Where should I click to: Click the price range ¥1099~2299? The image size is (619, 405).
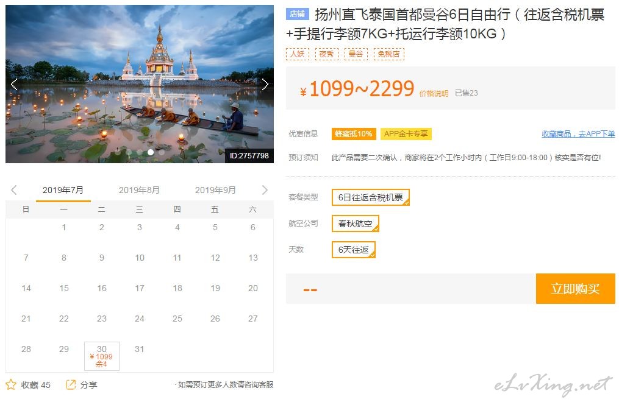pos(357,89)
